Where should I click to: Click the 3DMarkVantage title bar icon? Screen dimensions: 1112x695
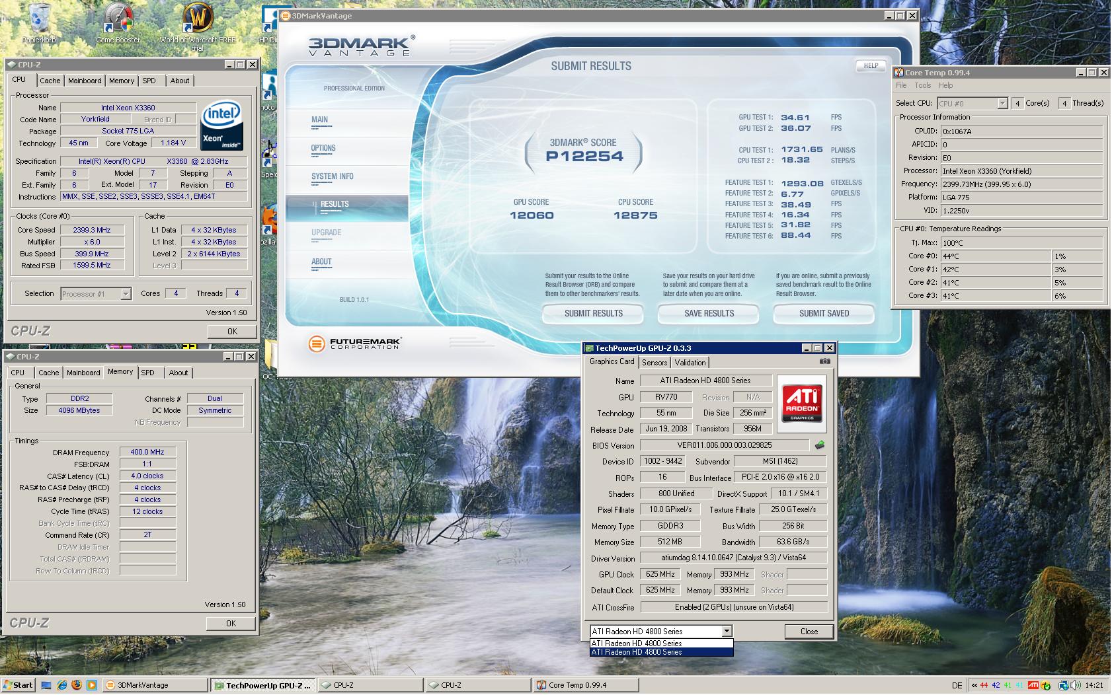coord(286,16)
